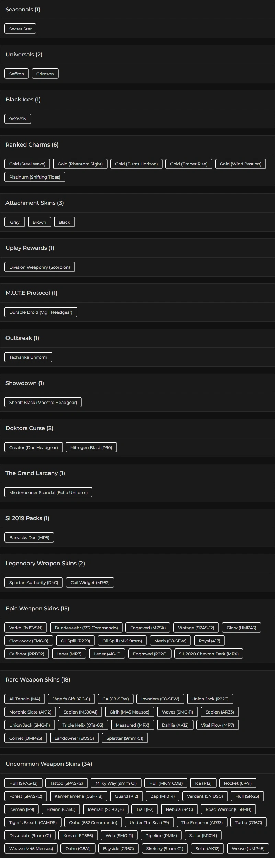The height and width of the screenshot is (858, 275).
Task: Click the Epic Weapon Skins (15) header
Action: pyautogui.click(x=37, y=609)
